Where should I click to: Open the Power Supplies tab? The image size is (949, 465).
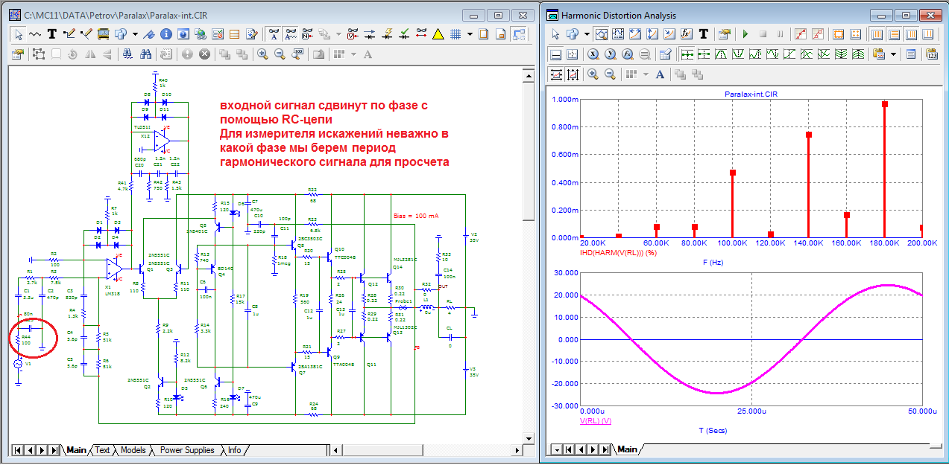tap(187, 450)
